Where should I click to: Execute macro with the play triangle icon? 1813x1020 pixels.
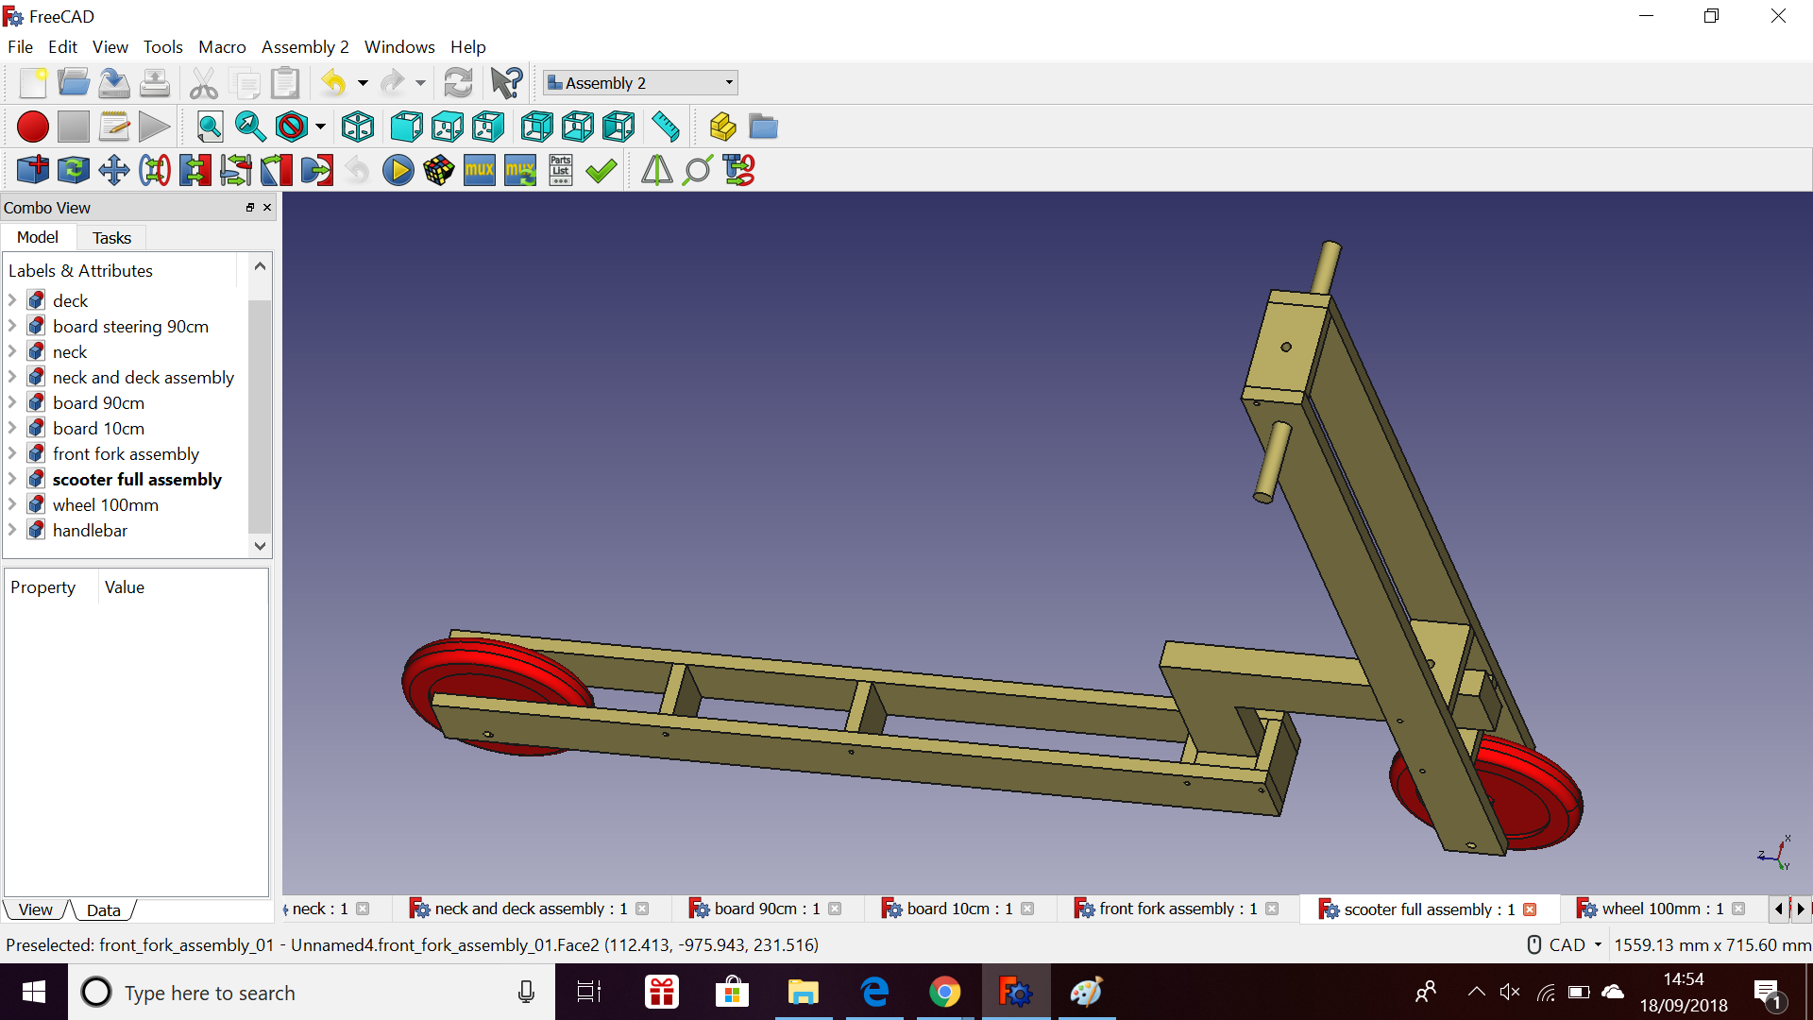tap(154, 127)
